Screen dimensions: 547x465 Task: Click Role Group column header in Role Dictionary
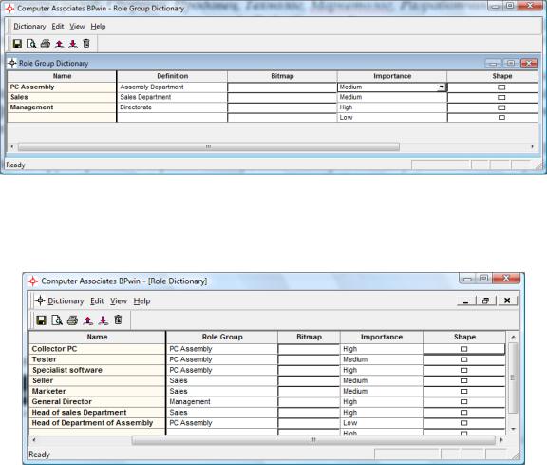(222, 338)
